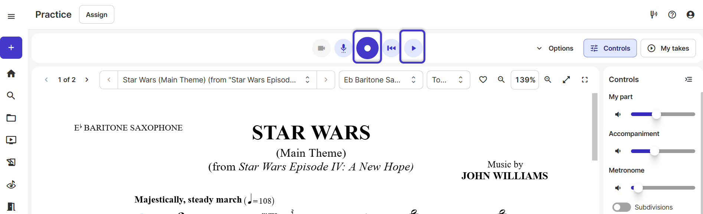Enable the Subdivisions switch
This screenshot has width=703, height=214.
point(622,207)
